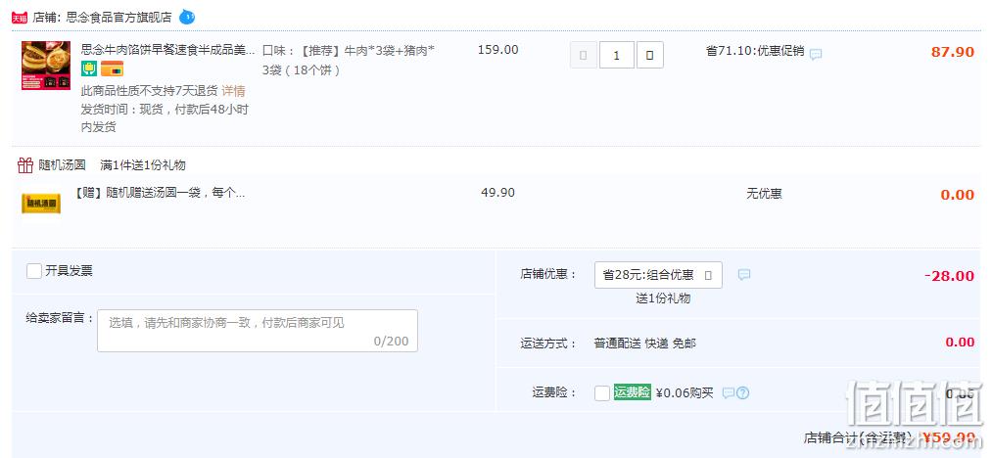Click the -28.00 discount amount
The width and height of the screenshot is (992, 458).
pos(949,276)
